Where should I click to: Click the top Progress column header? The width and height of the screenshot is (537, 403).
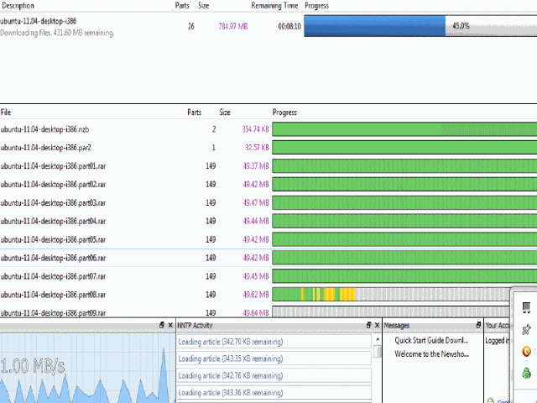[317, 6]
